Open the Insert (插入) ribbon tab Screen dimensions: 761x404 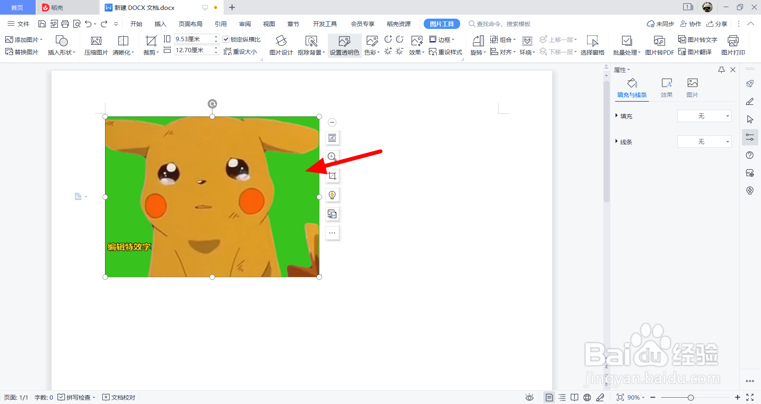point(160,24)
